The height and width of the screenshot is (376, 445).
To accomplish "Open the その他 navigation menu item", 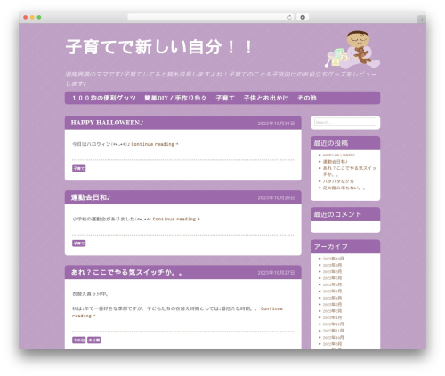I will (x=307, y=98).
